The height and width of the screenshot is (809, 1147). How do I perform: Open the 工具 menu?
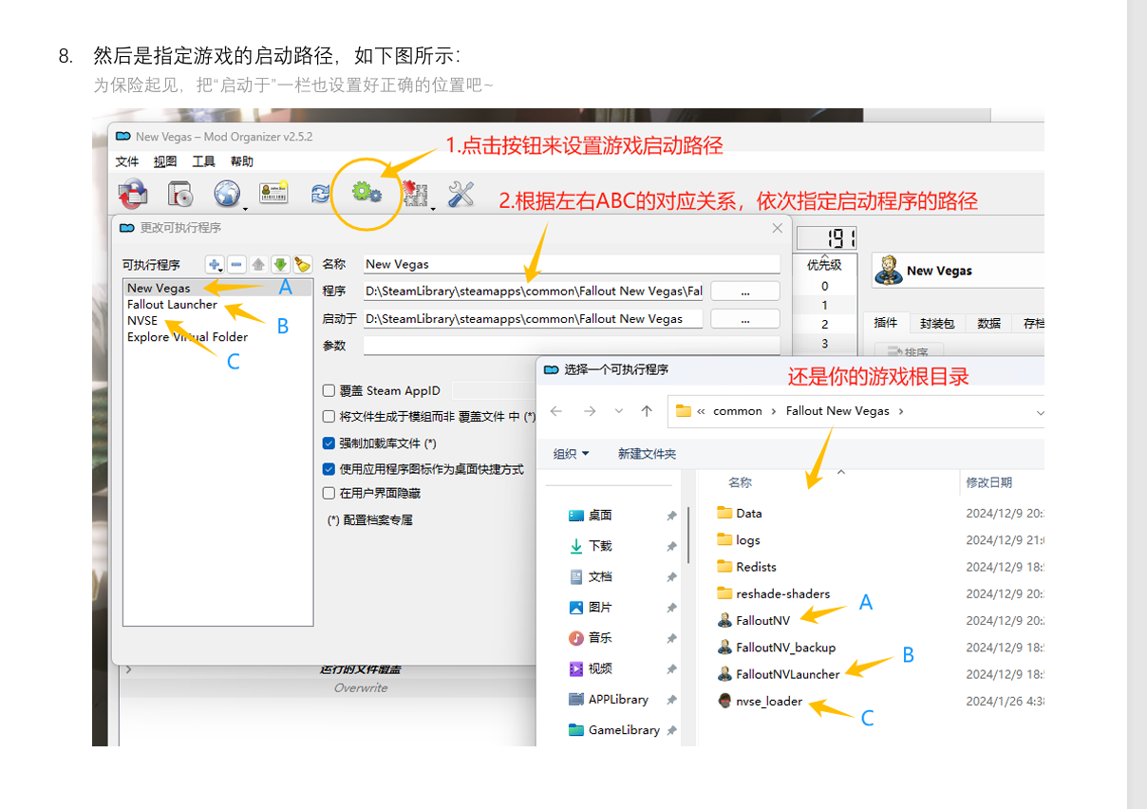pos(204,161)
